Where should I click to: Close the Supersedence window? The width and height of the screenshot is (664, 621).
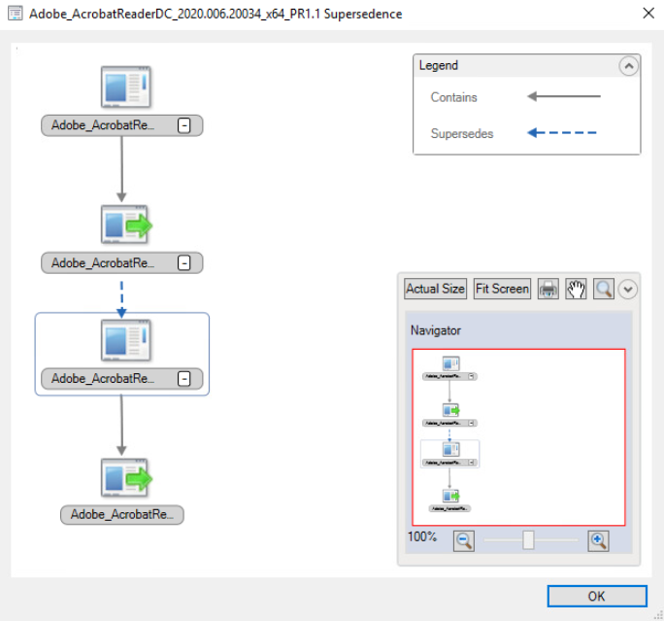coord(648,14)
